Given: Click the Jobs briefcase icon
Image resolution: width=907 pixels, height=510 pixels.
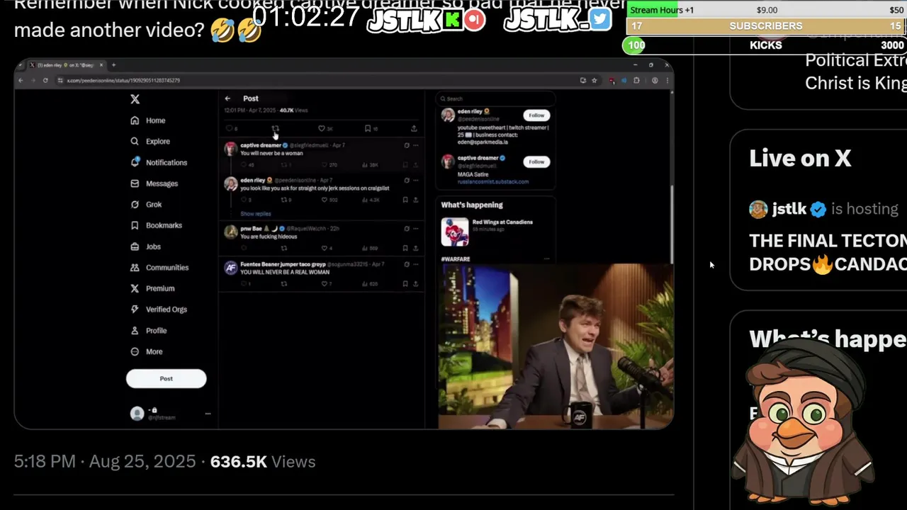Looking at the screenshot, I should click(x=135, y=246).
